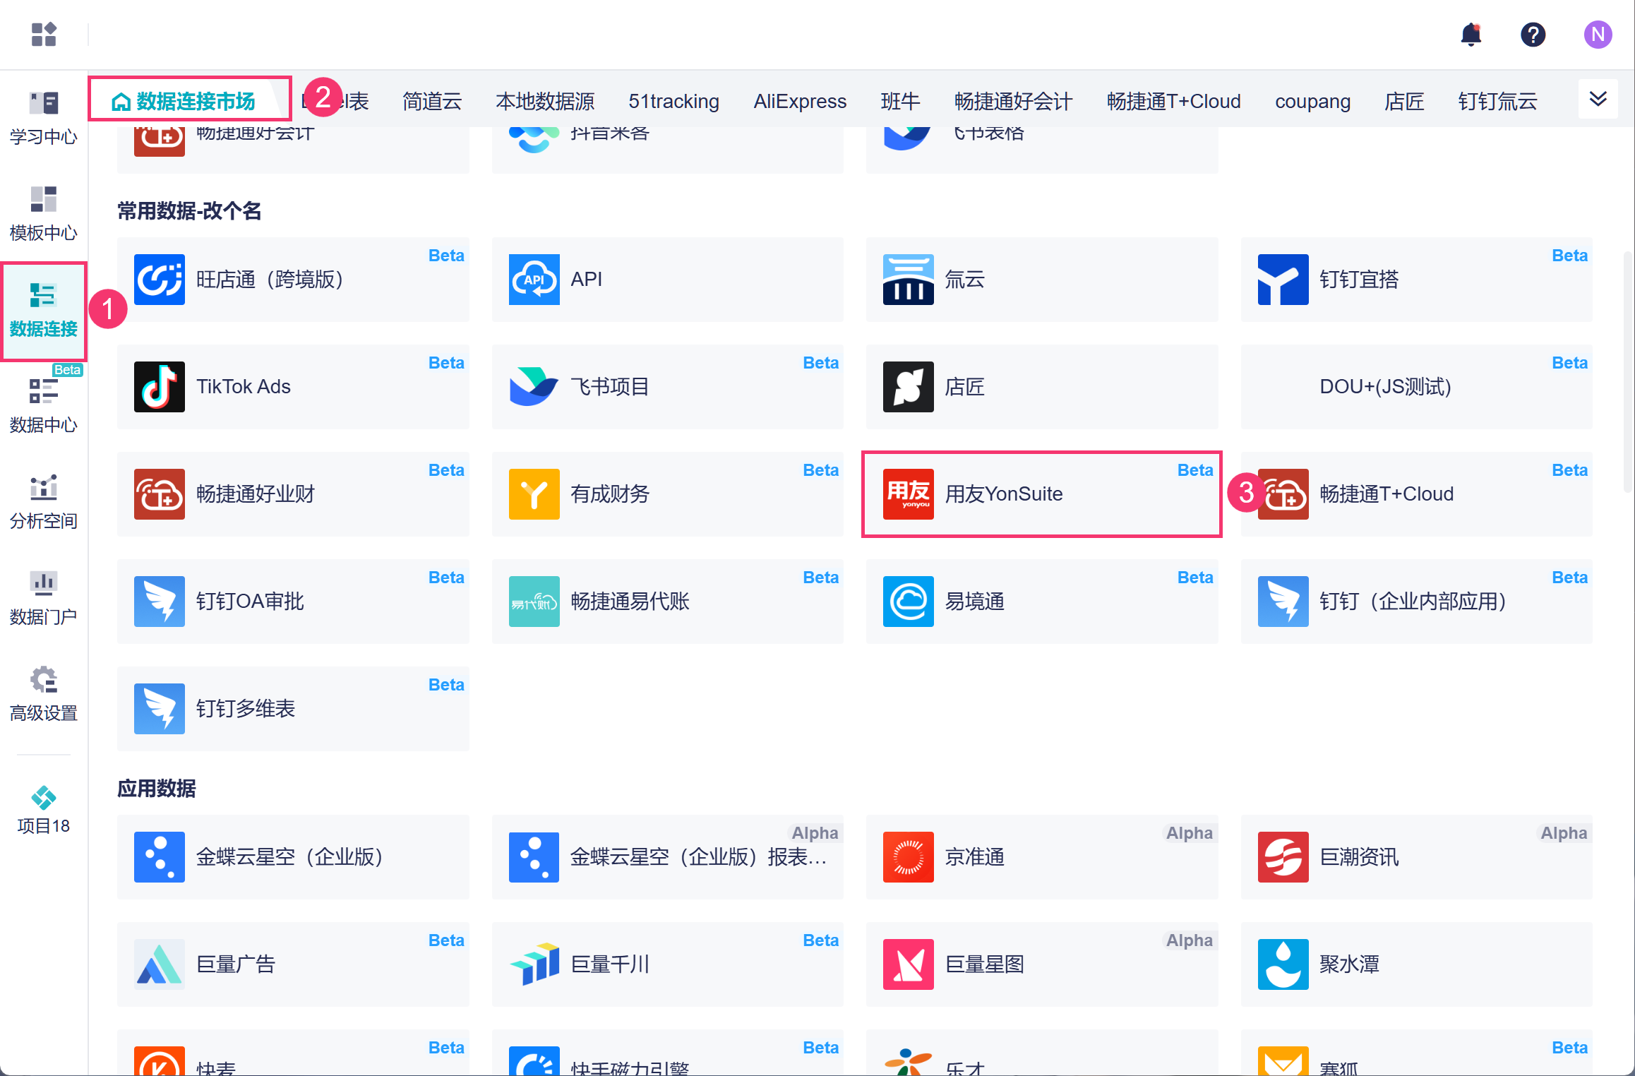Click the 氚云 connector icon
Viewport: 1635px width, 1076px height.
(x=909, y=280)
